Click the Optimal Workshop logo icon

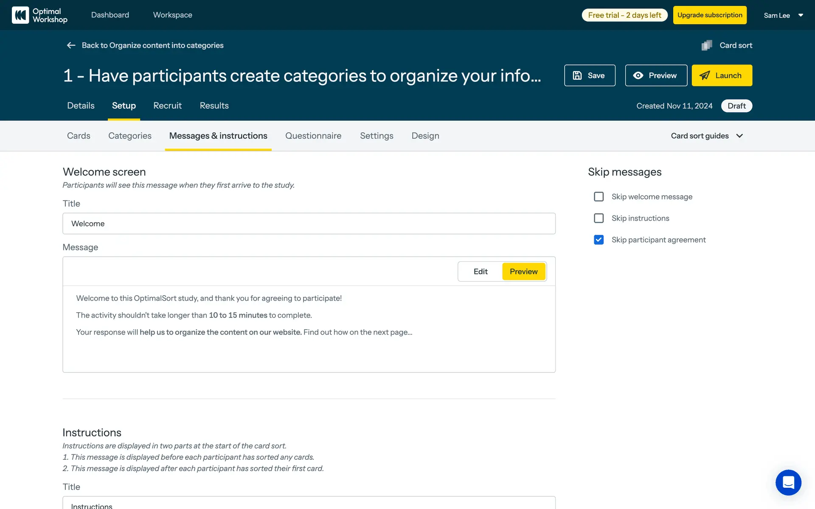click(20, 15)
